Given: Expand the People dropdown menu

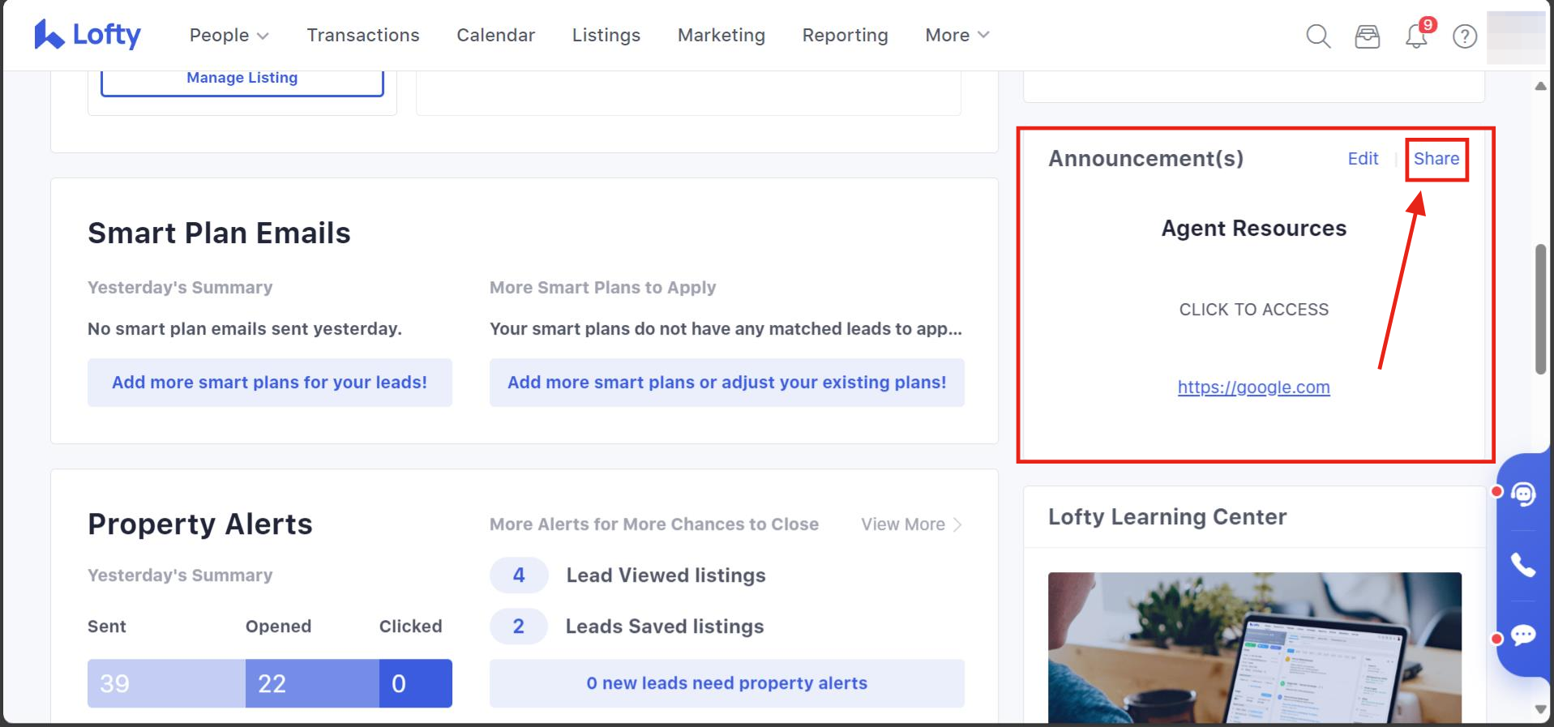Looking at the screenshot, I should click(x=229, y=36).
